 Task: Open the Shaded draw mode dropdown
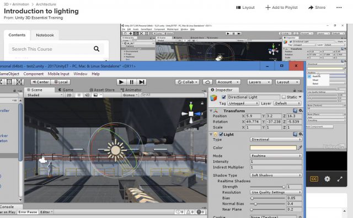point(45,95)
